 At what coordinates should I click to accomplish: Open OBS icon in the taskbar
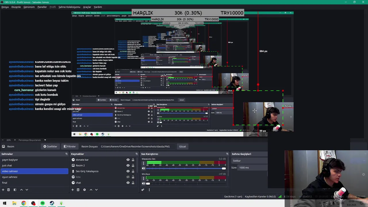(x=33, y=203)
